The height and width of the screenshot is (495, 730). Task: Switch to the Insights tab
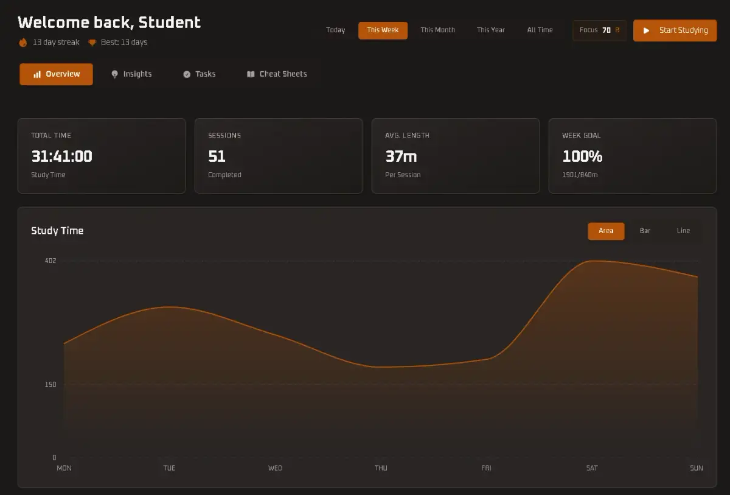pyautogui.click(x=131, y=74)
